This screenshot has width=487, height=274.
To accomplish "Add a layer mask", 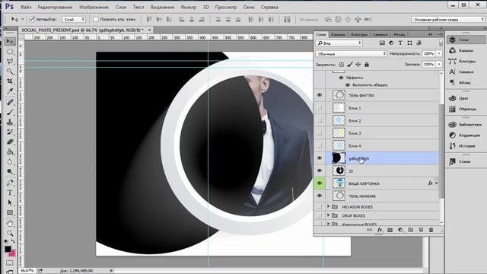I will (390, 230).
